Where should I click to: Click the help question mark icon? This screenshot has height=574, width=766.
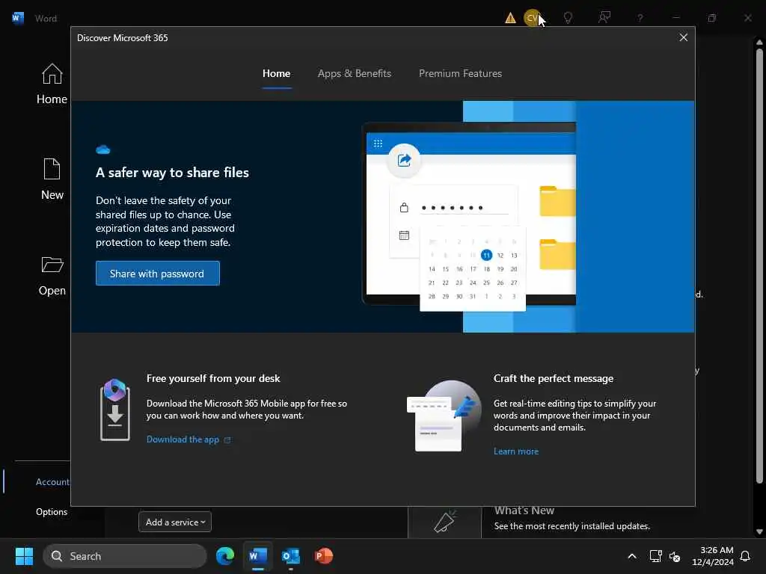(640, 18)
